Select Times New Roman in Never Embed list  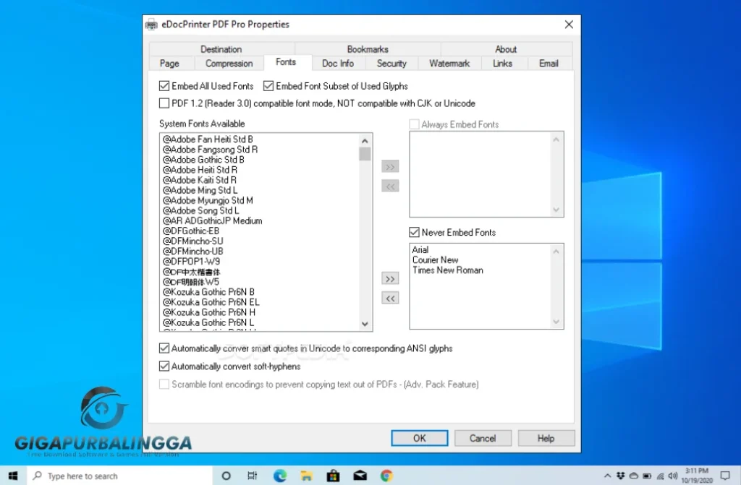[x=449, y=270]
